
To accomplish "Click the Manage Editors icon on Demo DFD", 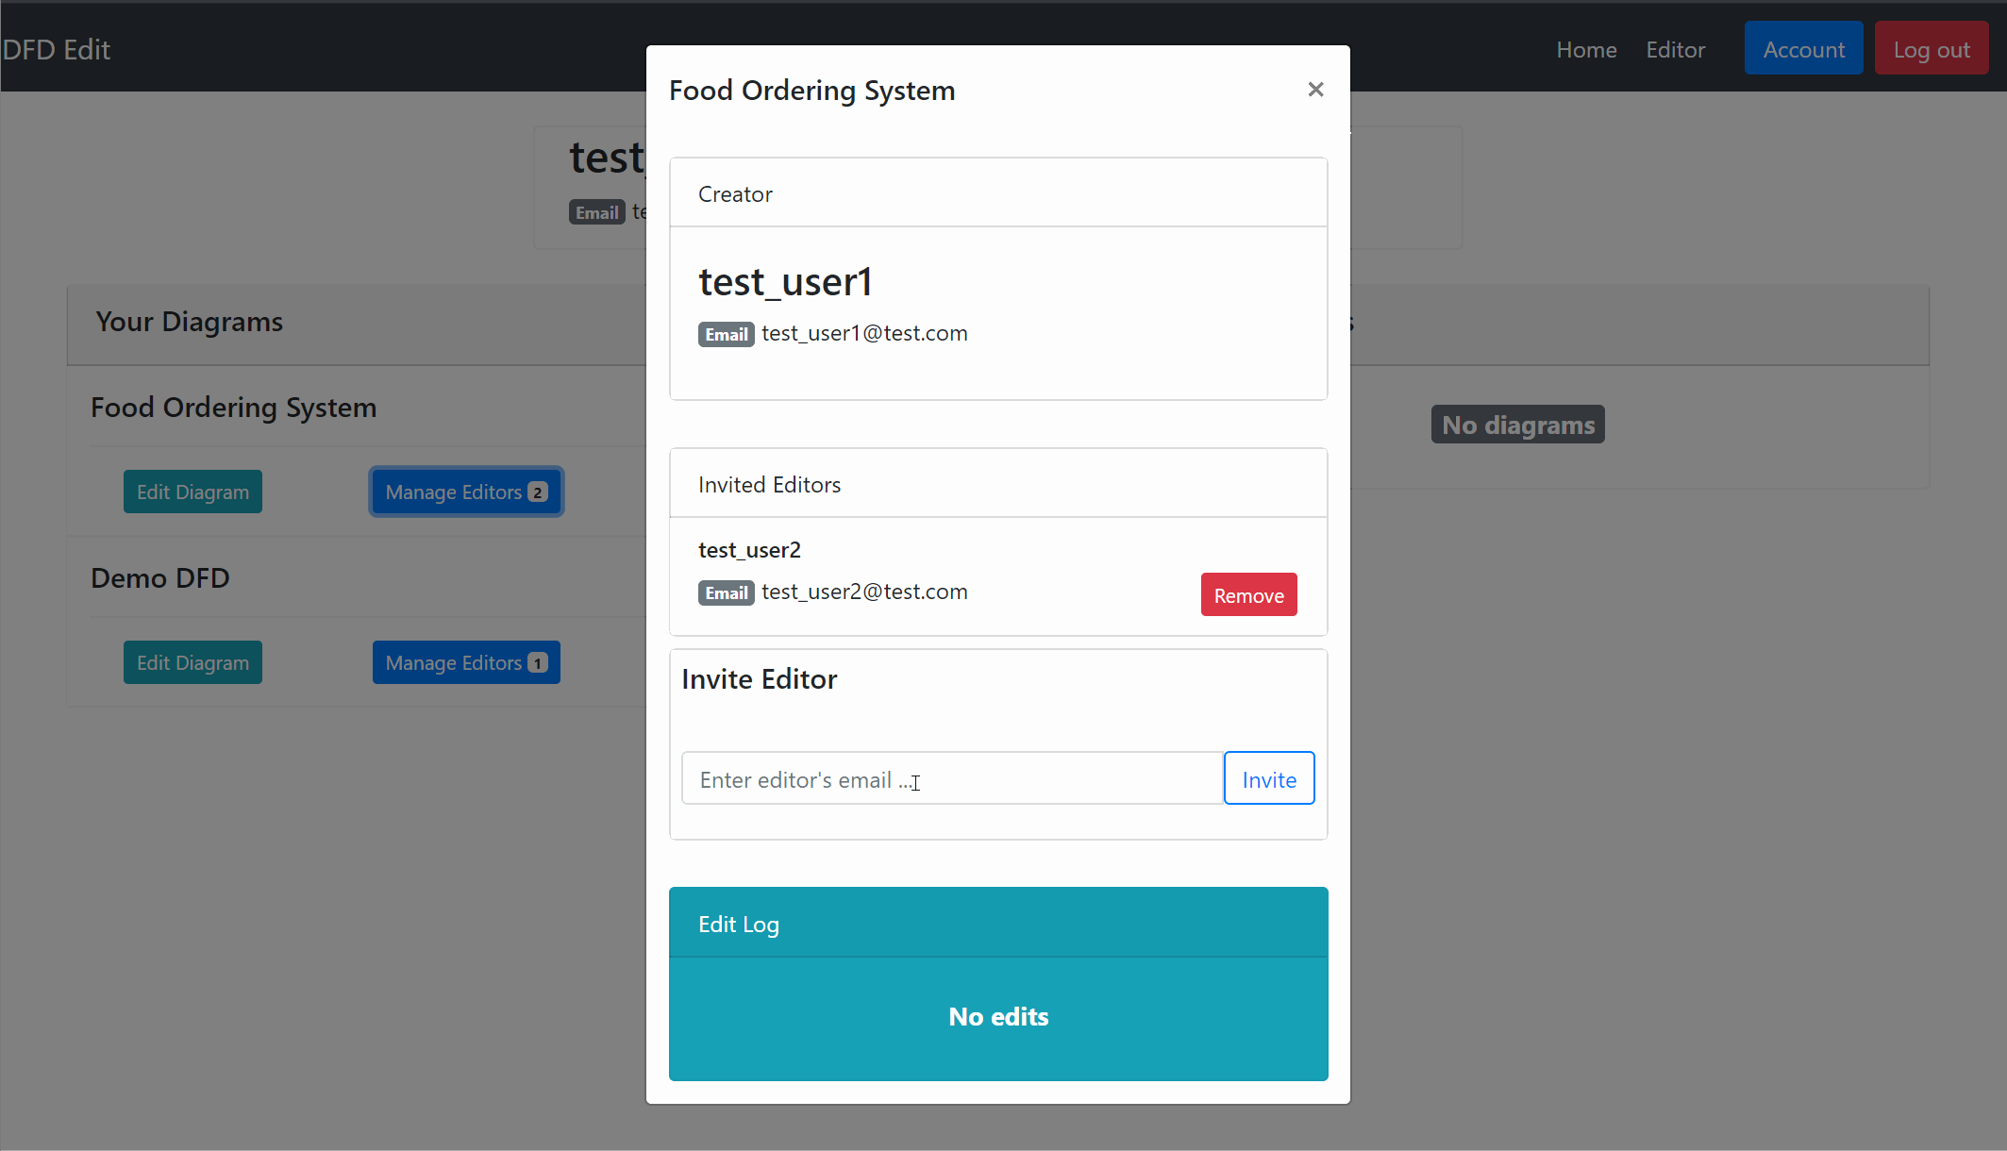I will pos(466,661).
